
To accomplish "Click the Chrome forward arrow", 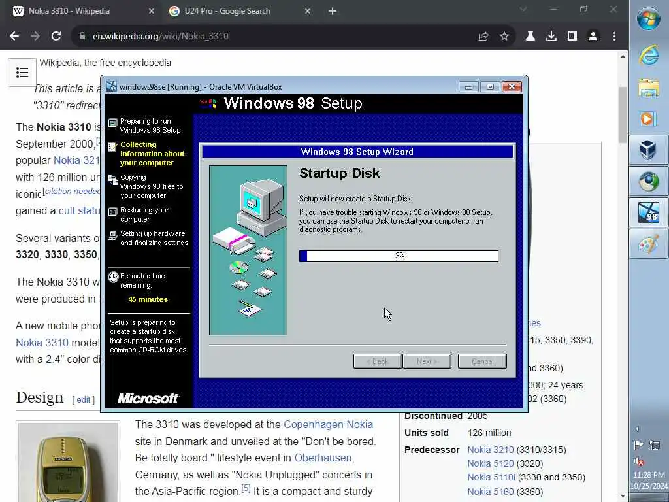I will [35, 37].
